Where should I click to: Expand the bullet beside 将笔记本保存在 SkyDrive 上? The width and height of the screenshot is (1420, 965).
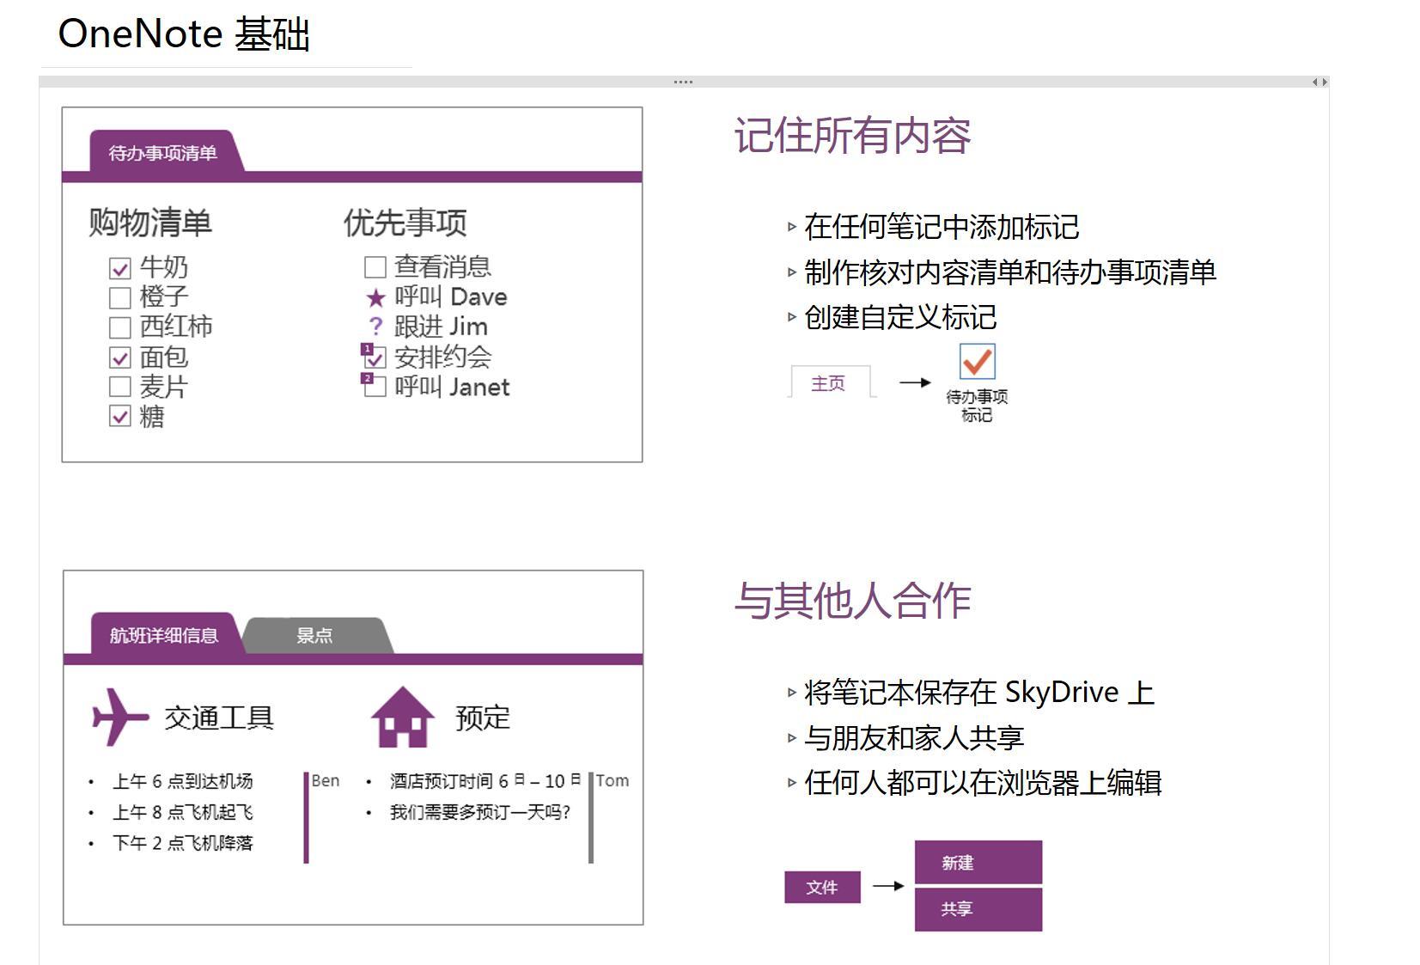pos(791,691)
